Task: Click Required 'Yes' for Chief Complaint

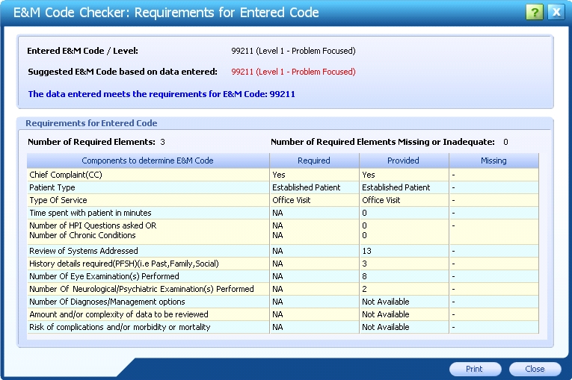Action: (279, 175)
